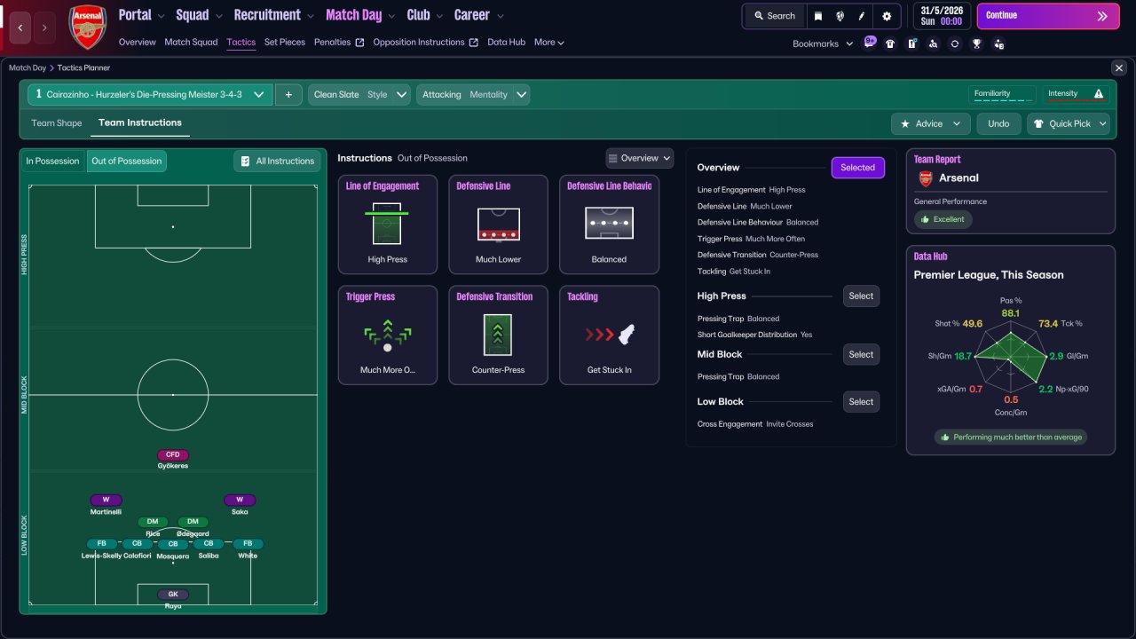The height and width of the screenshot is (639, 1136).
Task: Click the trophy shortcut icon
Action: click(x=976, y=43)
